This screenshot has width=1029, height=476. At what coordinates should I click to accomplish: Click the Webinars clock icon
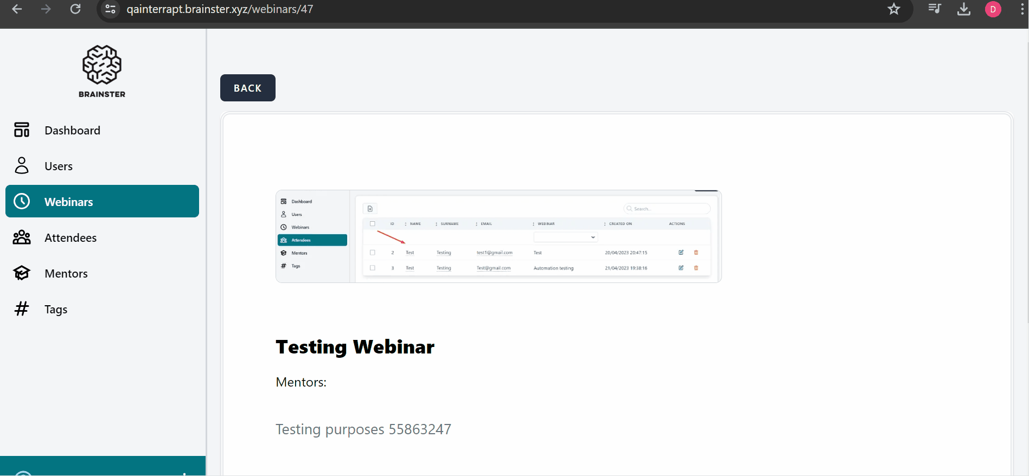(22, 202)
